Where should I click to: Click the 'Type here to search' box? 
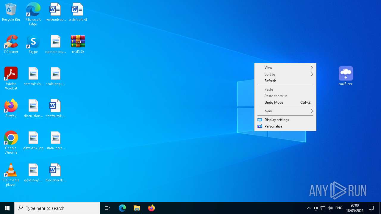coord(57,208)
